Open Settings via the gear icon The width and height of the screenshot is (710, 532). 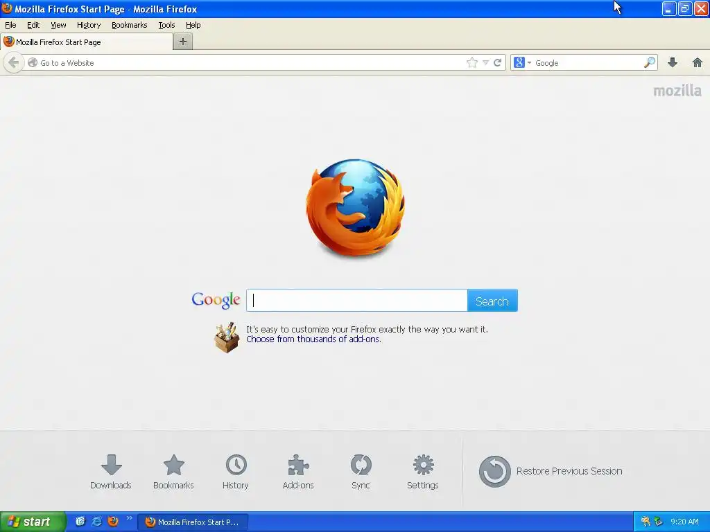point(424,465)
